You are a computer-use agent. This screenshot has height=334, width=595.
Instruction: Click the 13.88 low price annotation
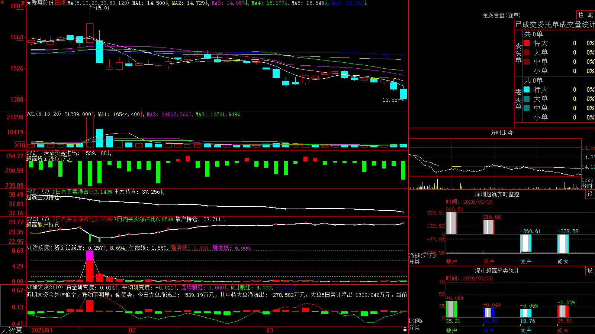[390, 100]
